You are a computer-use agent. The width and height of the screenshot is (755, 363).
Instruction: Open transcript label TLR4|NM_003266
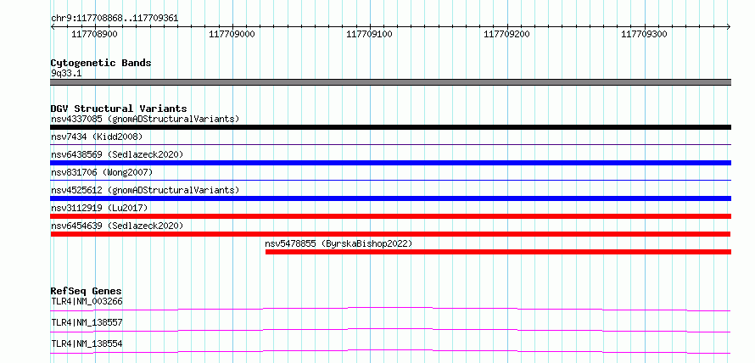[87, 302]
